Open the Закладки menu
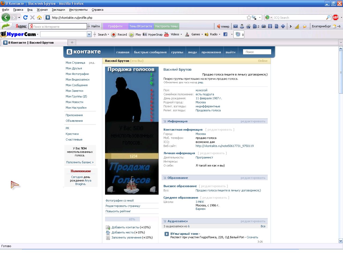 pos(58,10)
